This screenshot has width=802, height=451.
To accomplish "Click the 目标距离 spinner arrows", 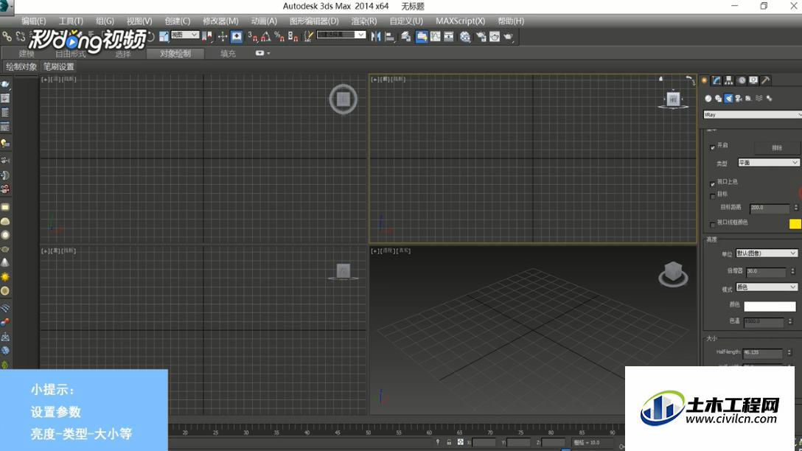I will [796, 208].
